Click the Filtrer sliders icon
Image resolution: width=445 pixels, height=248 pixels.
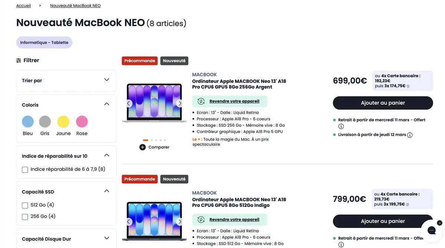point(19,60)
